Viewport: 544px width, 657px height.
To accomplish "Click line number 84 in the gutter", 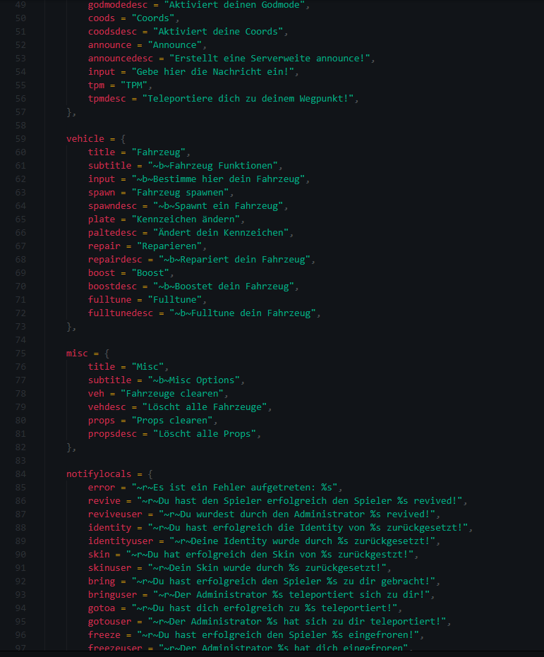I will tap(20, 474).
